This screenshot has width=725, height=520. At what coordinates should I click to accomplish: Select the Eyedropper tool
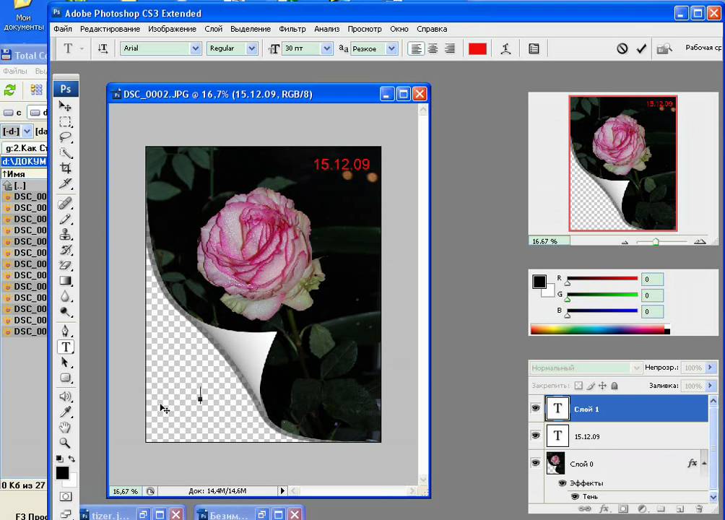(65, 412)
